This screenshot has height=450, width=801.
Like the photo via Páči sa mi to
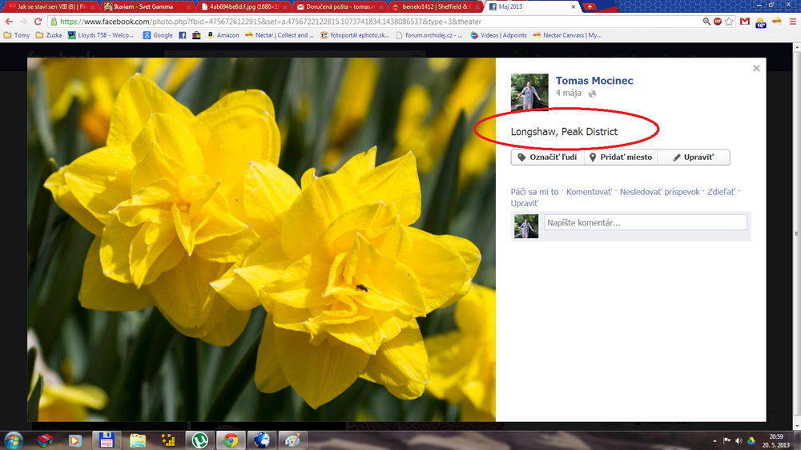pos(534,192)
